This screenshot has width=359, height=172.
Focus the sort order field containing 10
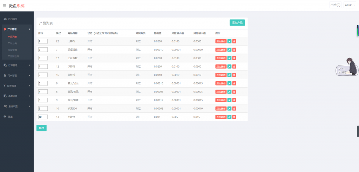click(x=43, y=117)
